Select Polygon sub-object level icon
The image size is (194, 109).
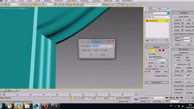(160, 51)
